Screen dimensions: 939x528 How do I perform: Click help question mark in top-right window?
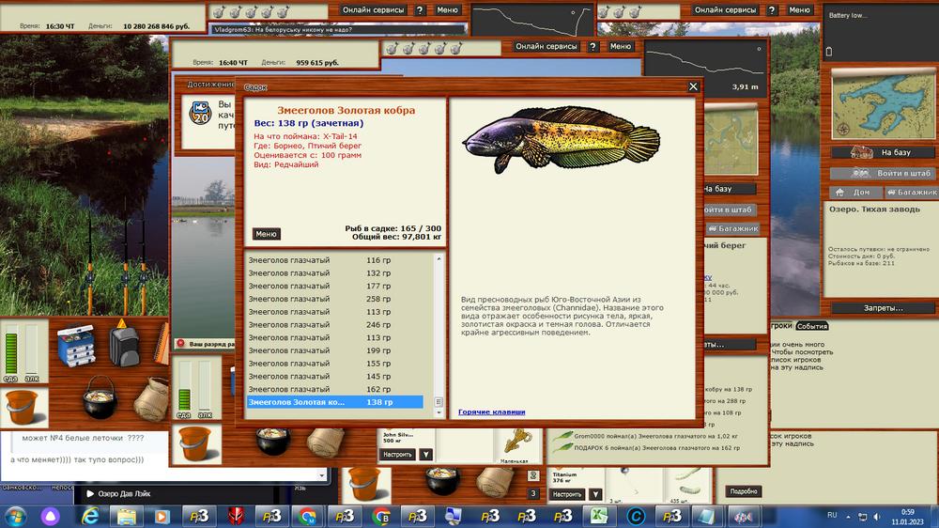pos(772,10)
